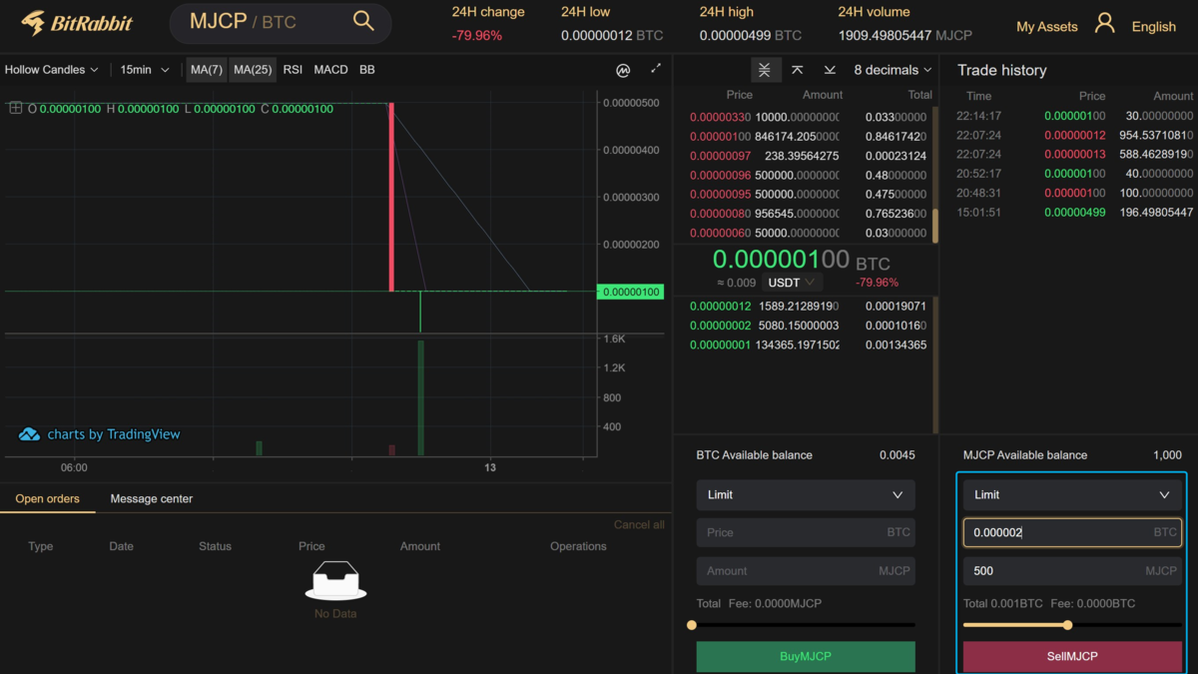Click Cancel all orders
Viewport: 1198px width, 674px height.
[x=639, y=525]
